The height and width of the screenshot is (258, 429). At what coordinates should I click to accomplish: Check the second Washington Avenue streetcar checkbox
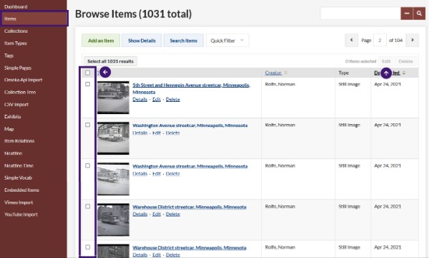coord(87,165)
